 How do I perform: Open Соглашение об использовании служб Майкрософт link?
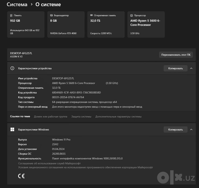[x=49, y=163]
